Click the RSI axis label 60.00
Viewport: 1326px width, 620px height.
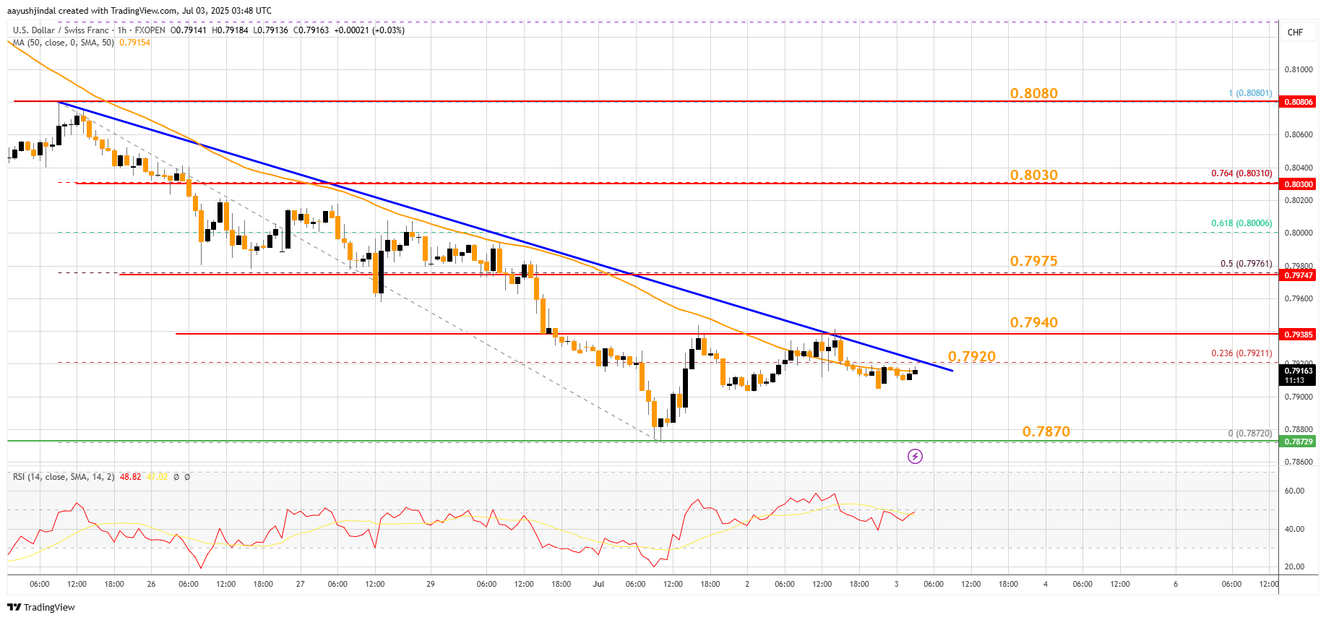pyautogui.click(x=1295, y=491)
